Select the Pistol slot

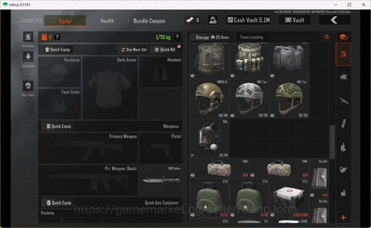pos(161,148)
